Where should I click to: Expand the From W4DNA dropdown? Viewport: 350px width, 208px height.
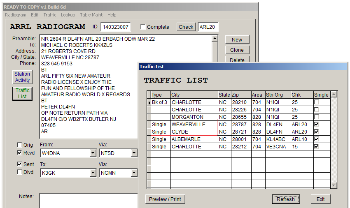pos(93,153)
